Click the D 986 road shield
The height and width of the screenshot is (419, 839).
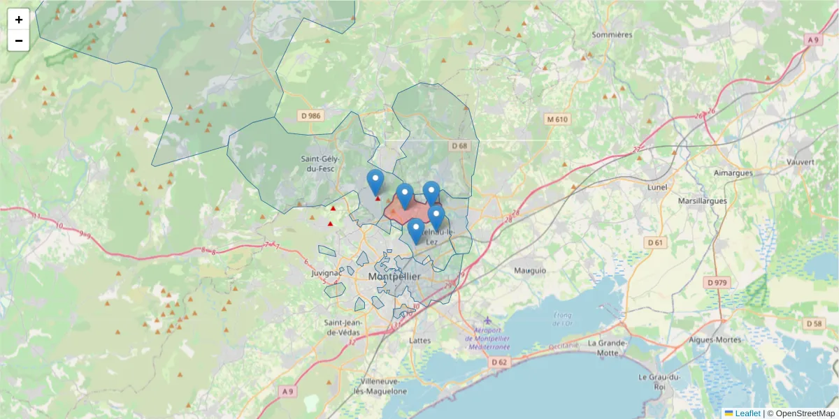[x=310, y=115]
